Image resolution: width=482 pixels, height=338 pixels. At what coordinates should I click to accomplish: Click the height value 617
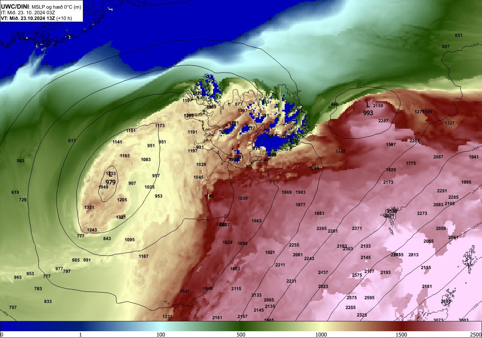coord(72,141)
